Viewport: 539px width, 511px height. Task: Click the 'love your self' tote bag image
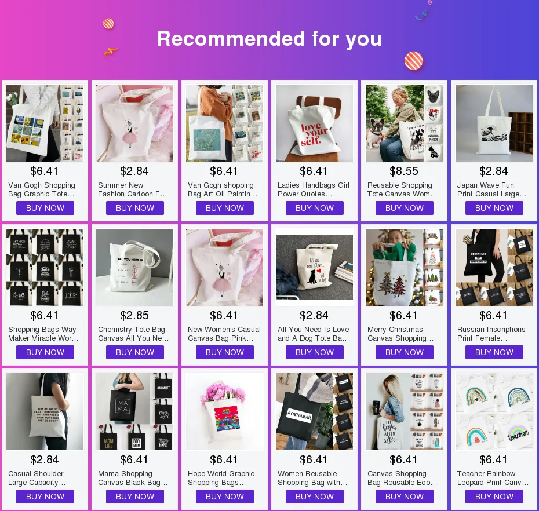314,123
